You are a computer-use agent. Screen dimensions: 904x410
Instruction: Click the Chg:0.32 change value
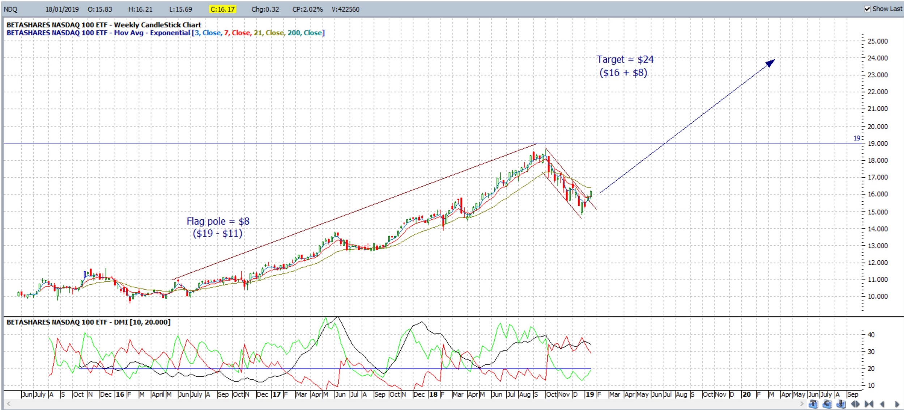point(265,9)
